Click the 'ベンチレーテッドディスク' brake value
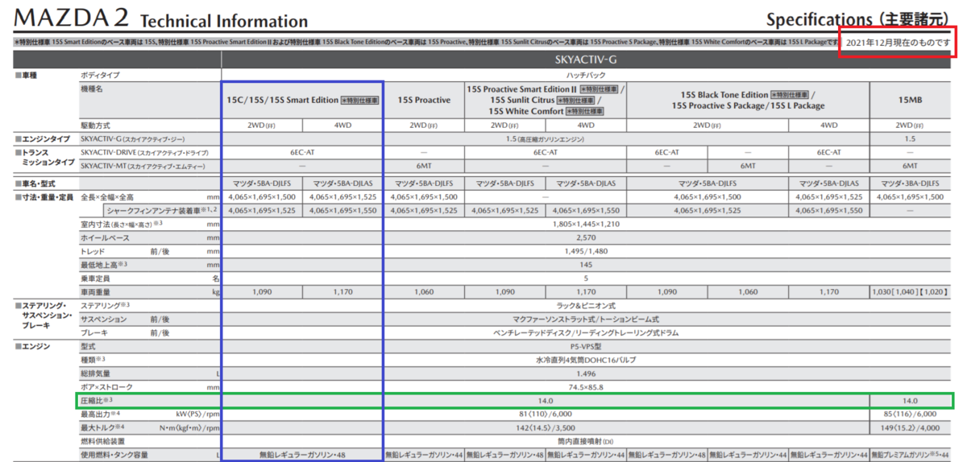 tap(534, 332)
